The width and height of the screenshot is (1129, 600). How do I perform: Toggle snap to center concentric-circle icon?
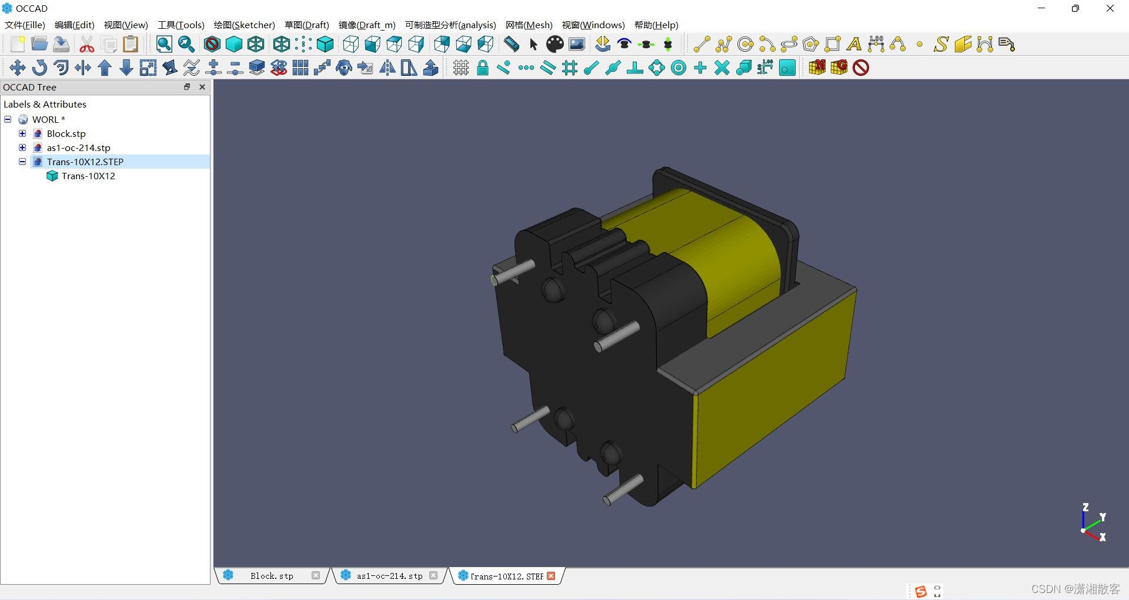[x=679, y=68]
